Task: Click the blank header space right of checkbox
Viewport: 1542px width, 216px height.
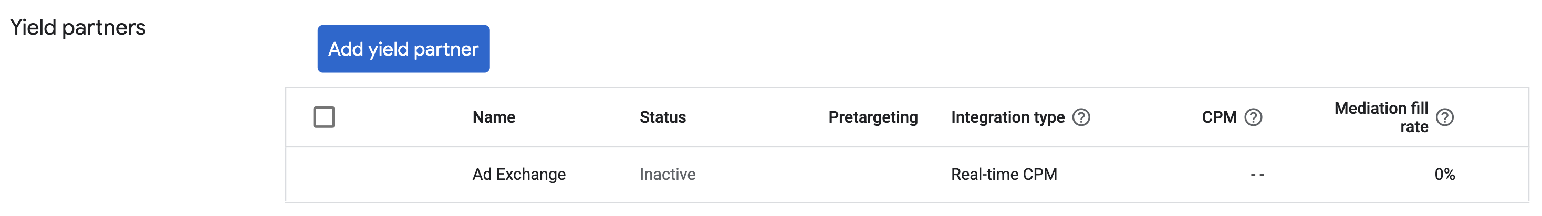Action: click(401, 117)
